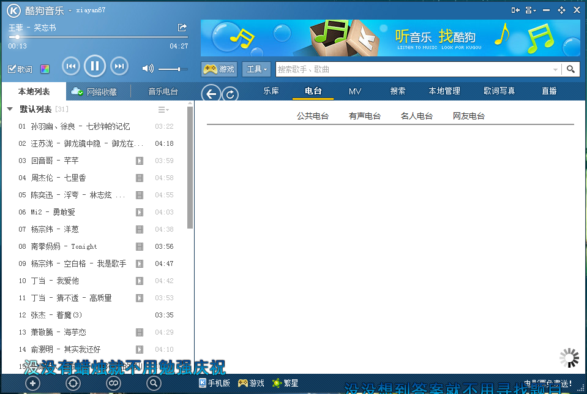Play MV for 丁当 - 我爱他
Image resolution: width=587 pixels, height=394 pixels.
click(140, 281)
